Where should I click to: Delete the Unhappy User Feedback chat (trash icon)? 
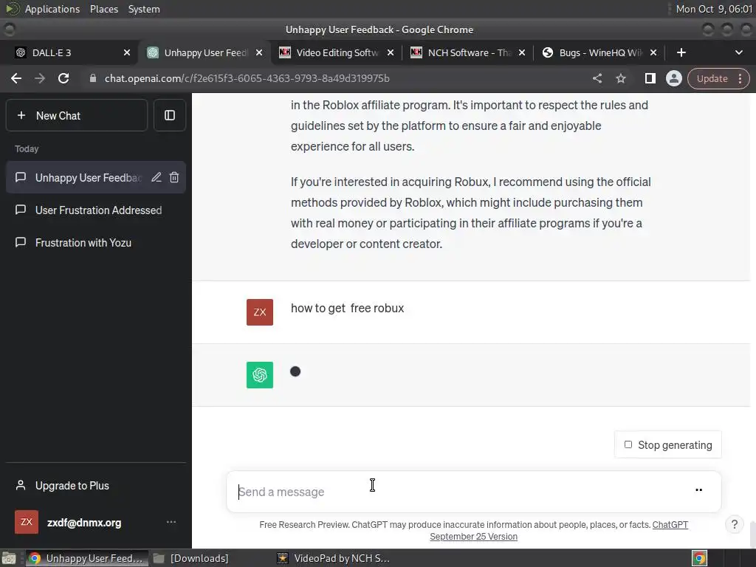(x=174, y=177)
